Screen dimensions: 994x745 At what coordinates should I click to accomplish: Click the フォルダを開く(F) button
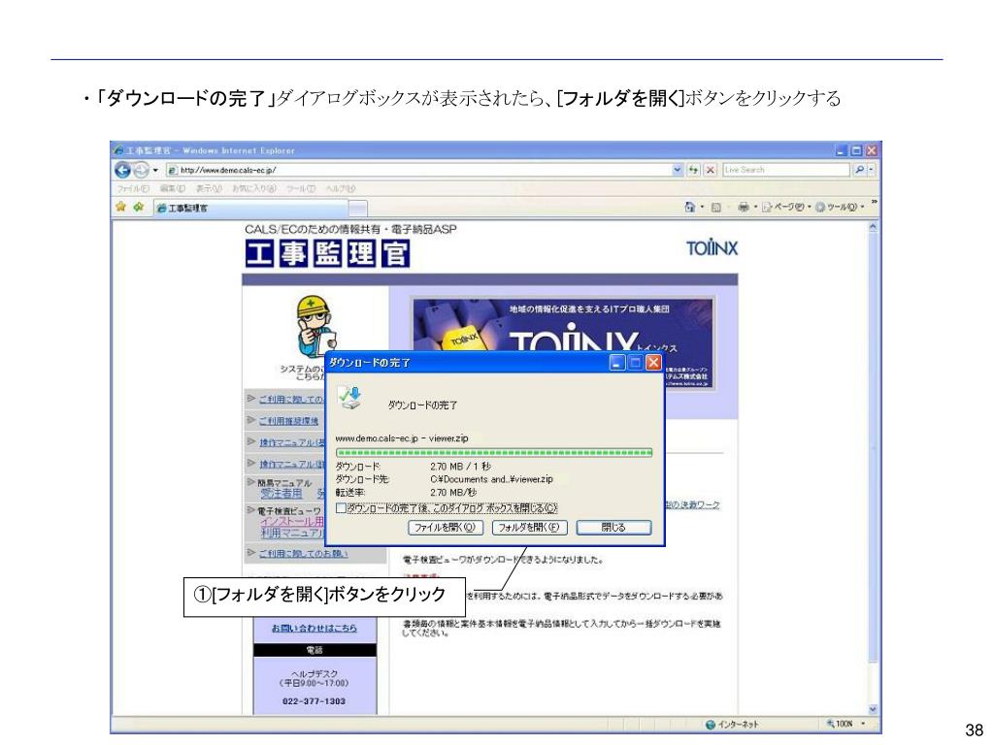point(529,527)
